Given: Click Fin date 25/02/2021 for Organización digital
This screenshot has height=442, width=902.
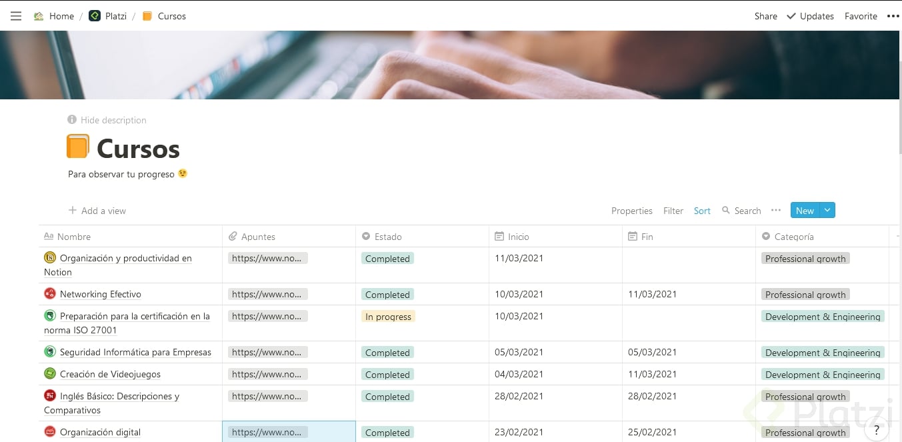Looking at the screenshot, I should pyautogui.click(x=652, y=432).
